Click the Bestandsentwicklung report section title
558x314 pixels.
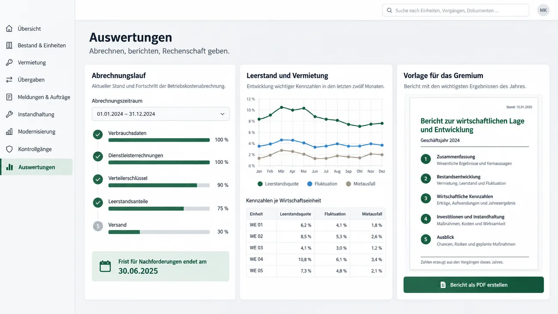458,177
